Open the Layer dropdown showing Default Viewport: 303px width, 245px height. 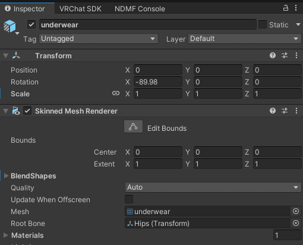coord(245,39)
